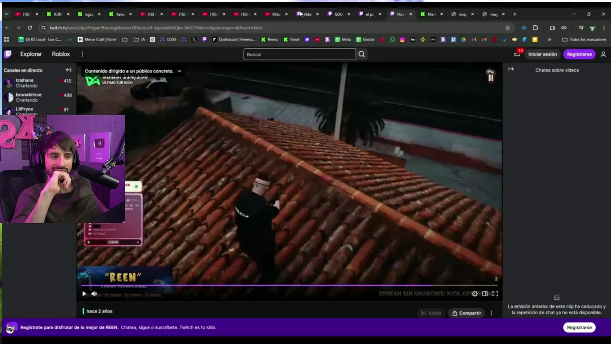
Task: Click the Buscar search field
Action: click(299, 54)
